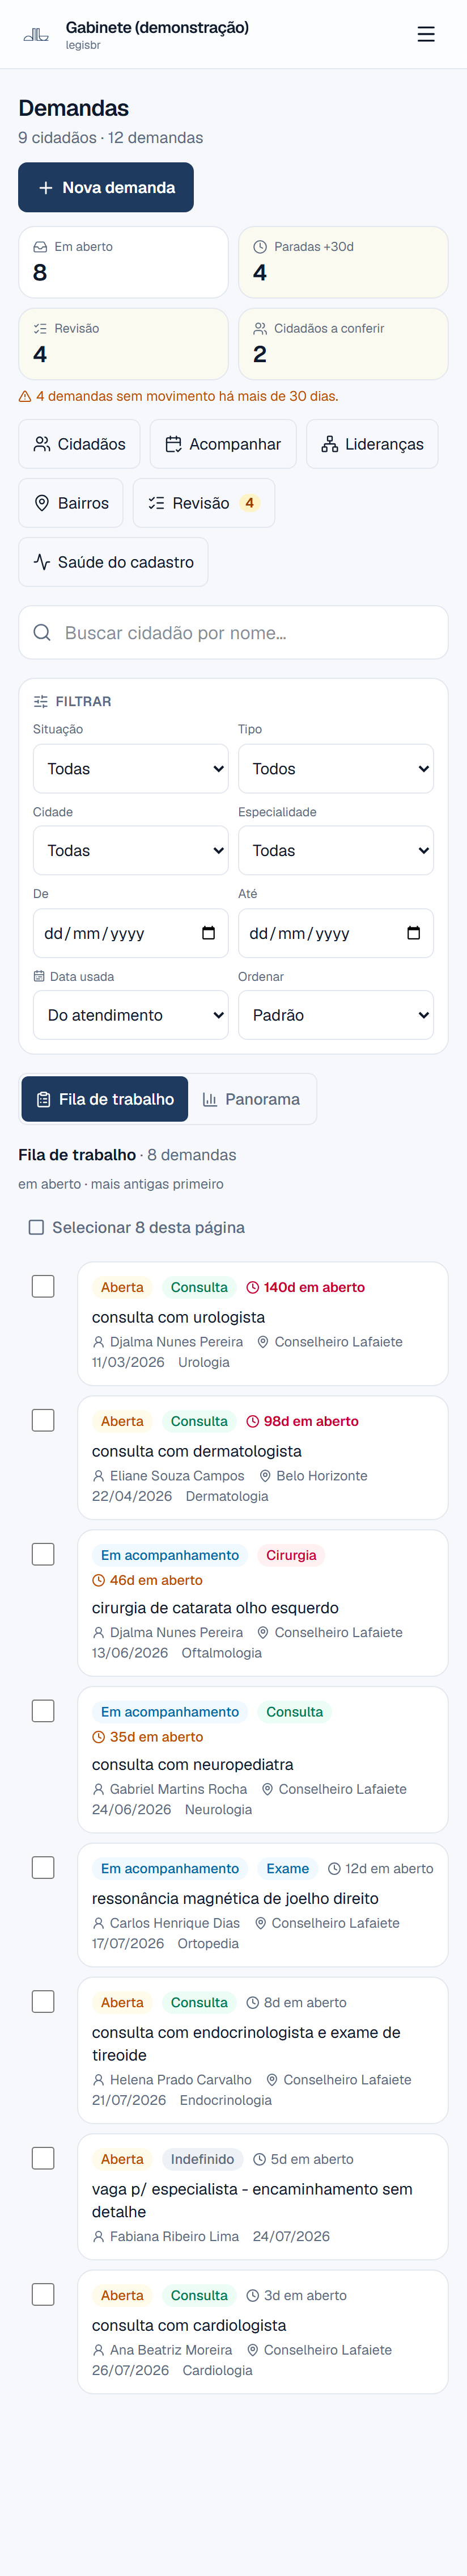Viewport: 467px width, 2576px height.
Task: Tick checkbox for consulta com urologista
Action: coord(43,1286)
